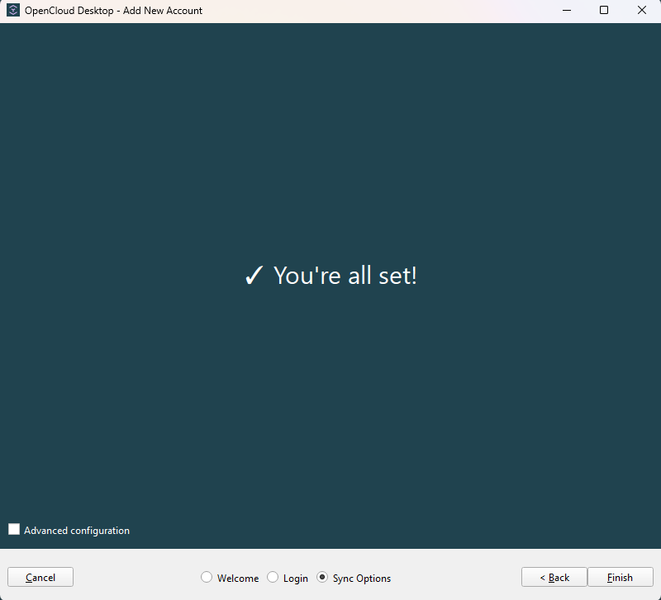661x600 pixels.
Task: Click the window title 'OpenCloud Desktop - Add New Account'
Action: [x=113, y=11]
